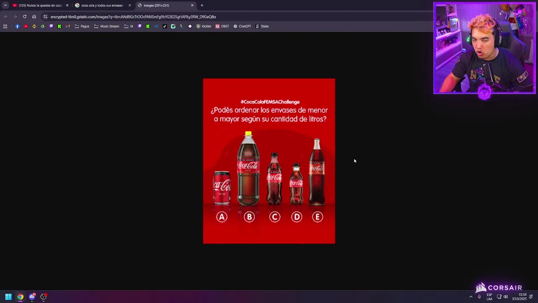Image resolution: width=538 pixels, height=303 pixels.
Task: Expand the Music Stream bookmarks folder
Action: click(107, 26)
